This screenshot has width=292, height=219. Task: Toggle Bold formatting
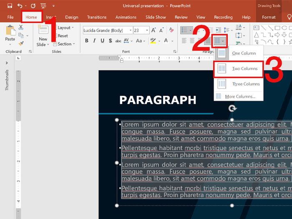pos(87,41)
